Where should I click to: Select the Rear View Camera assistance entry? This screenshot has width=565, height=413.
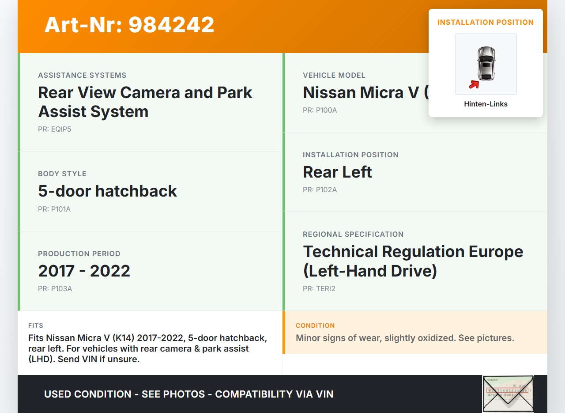(145, 102)
